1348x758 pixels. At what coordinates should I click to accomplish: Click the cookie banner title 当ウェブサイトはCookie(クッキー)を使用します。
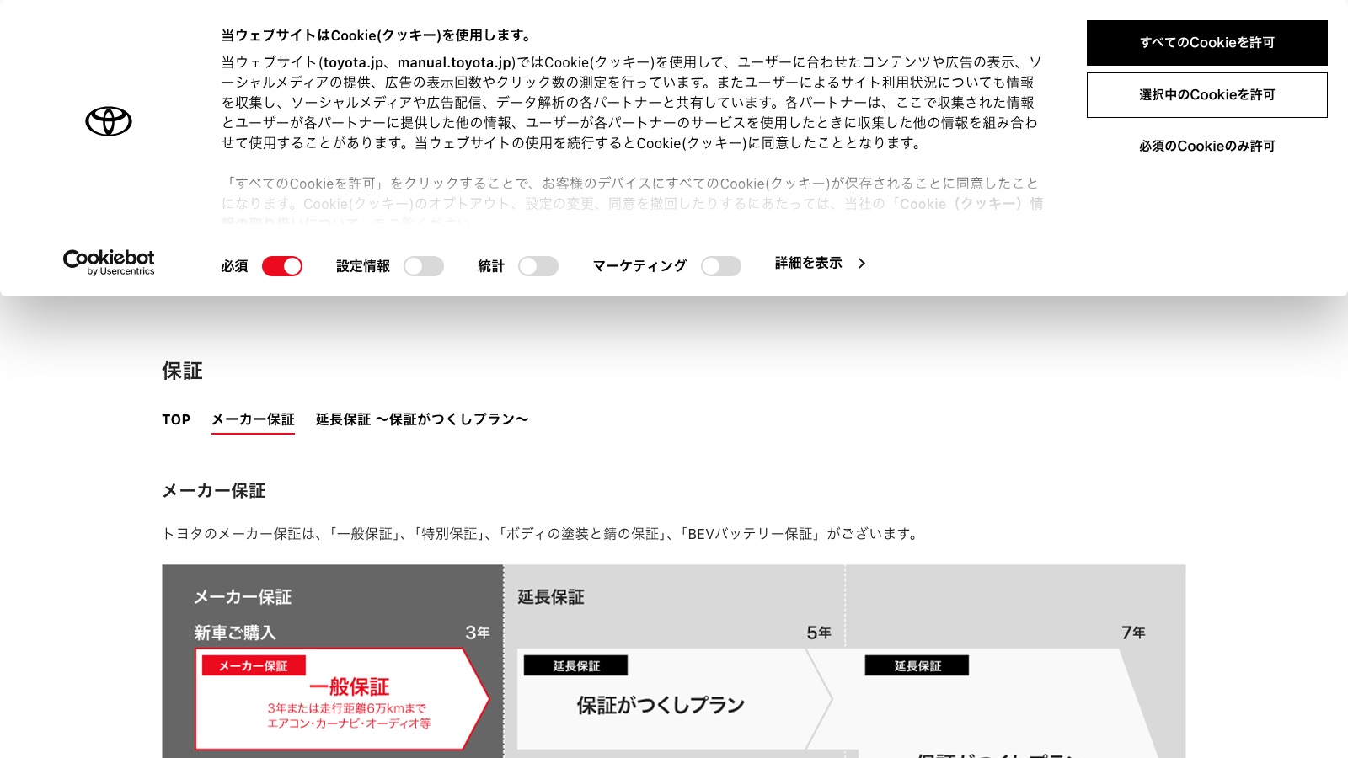(x=378, y=35)
